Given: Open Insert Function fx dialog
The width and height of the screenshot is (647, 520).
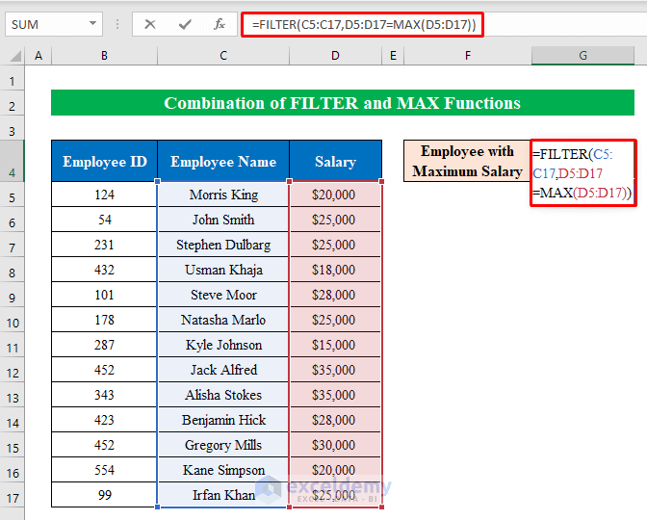Looking at the screenshot, I should 220,24.
